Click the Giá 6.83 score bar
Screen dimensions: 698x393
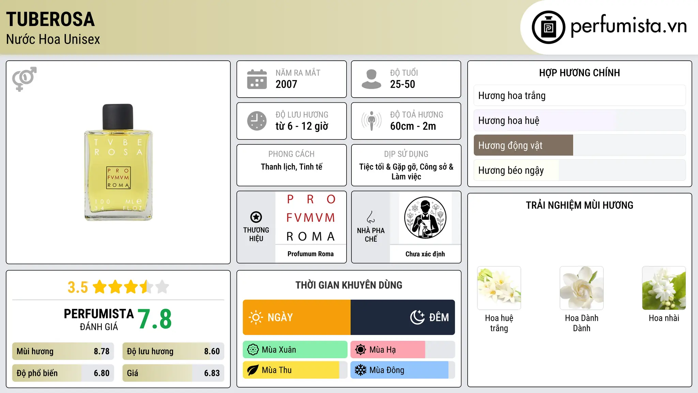coord(173,373)
